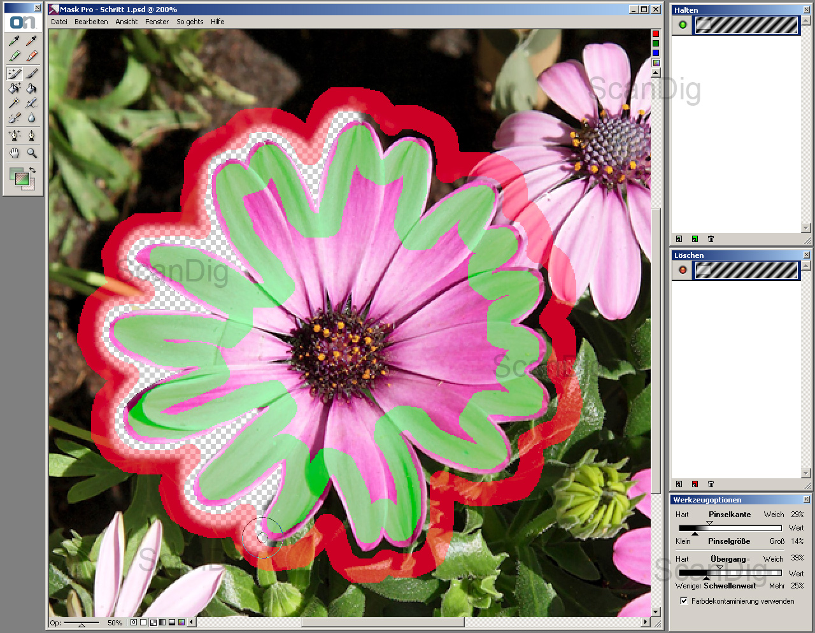Click the trash icon in Halten panel
This screenshot has height=633, width=815.
pyautogui.click(x=711, y=239)
